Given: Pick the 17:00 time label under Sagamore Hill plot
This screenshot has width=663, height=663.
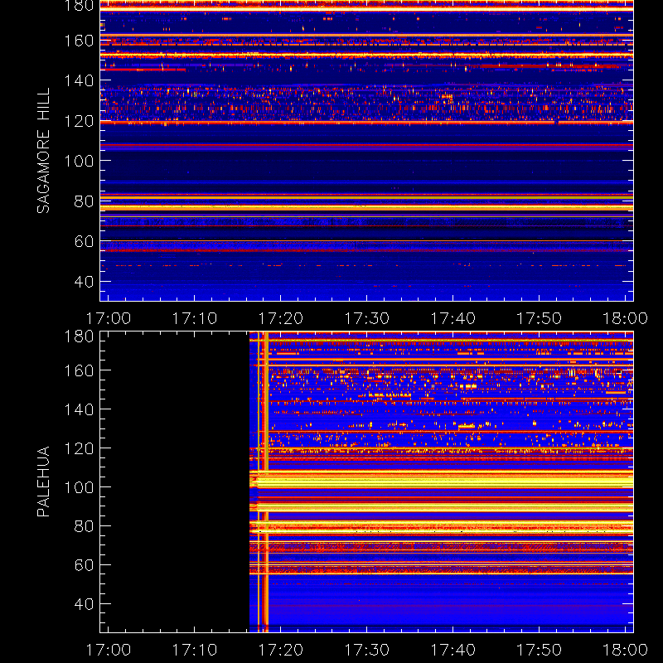Looking at the screenshot, I should click(x=109, y=318).
